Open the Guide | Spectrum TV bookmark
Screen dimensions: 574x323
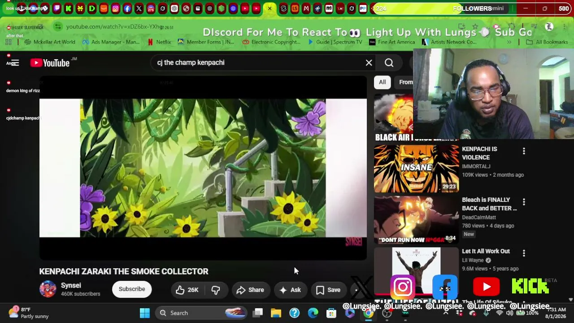tap(335, 42)
